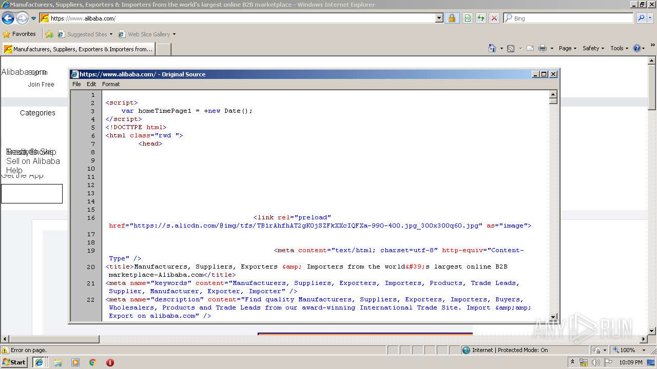Open the volume speaker tray icon

tap(595, 362)
